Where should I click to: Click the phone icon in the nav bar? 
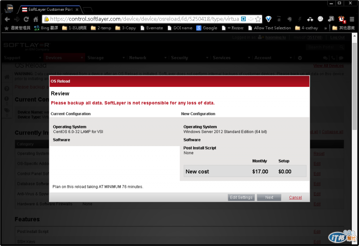click(333, 58)
